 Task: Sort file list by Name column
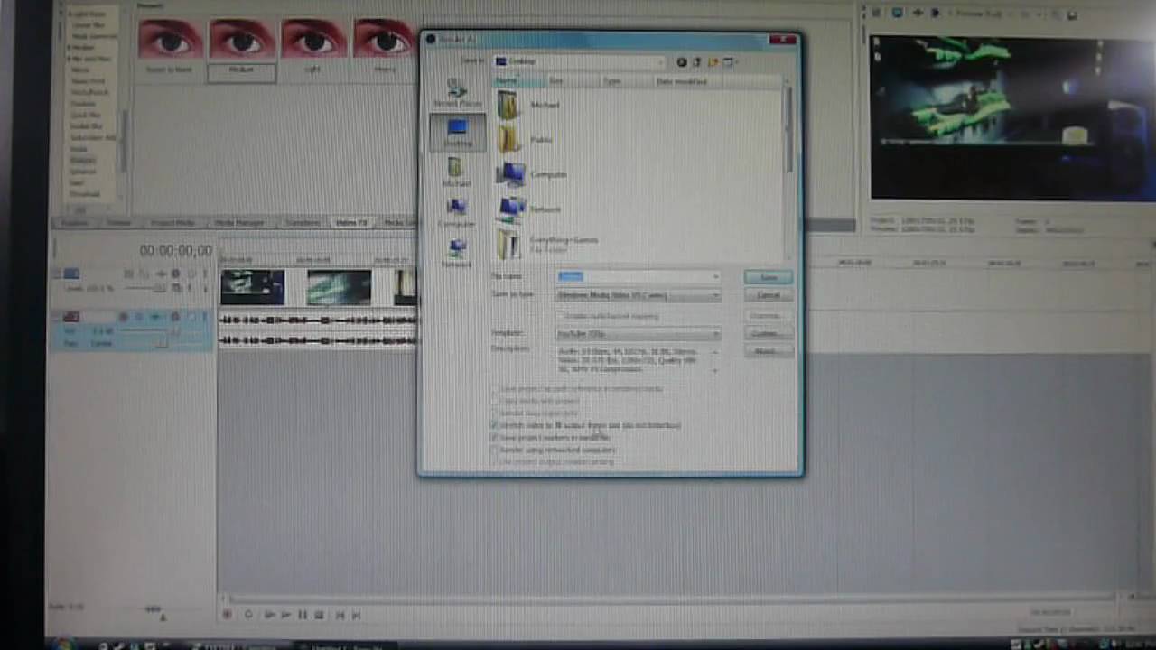click(x=518, y=81)
